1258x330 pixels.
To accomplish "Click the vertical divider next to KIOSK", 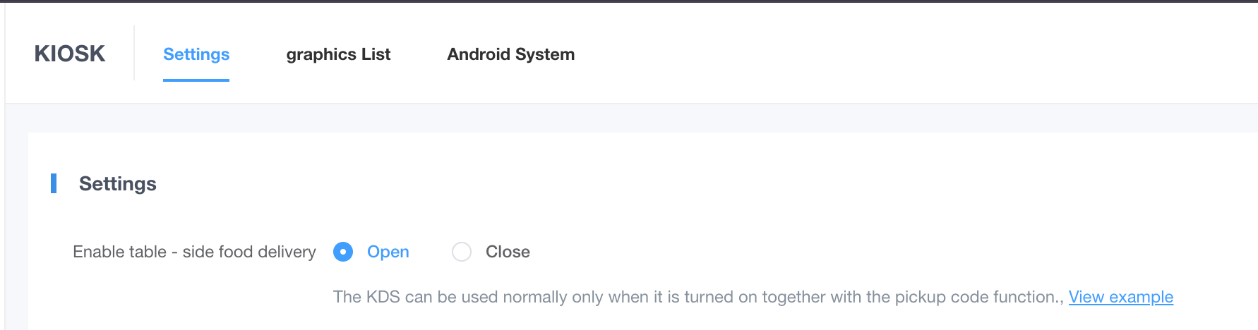I will (x=134, y=54).
